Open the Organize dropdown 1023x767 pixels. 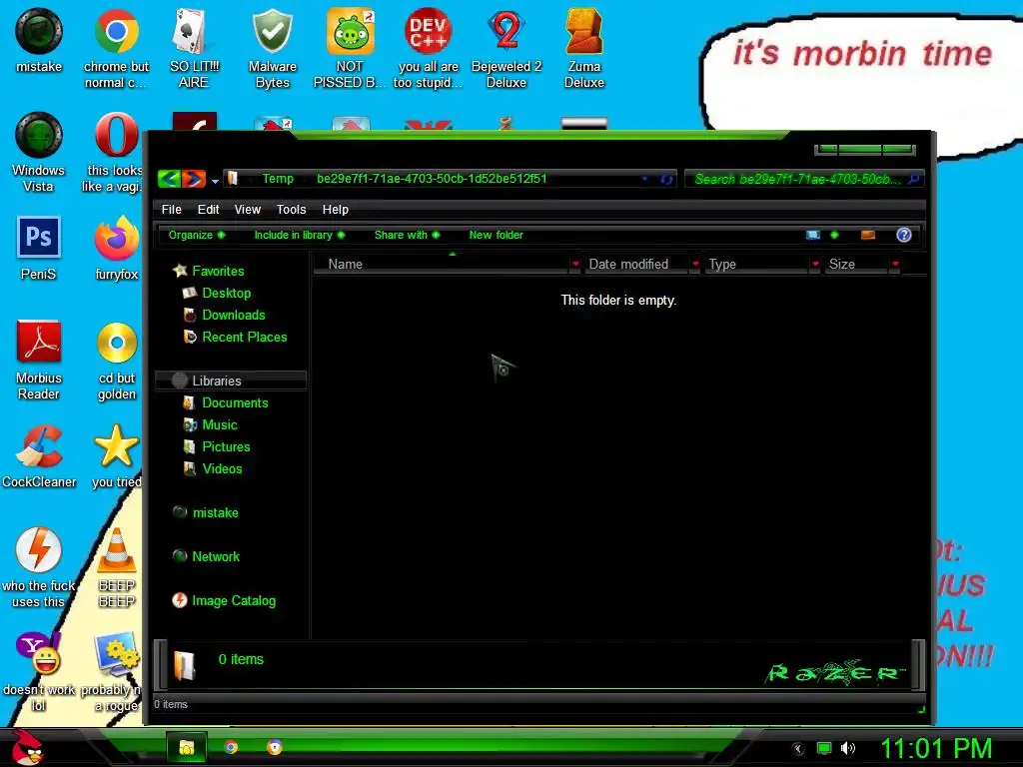pyautogui.click(x=197, y=235)
